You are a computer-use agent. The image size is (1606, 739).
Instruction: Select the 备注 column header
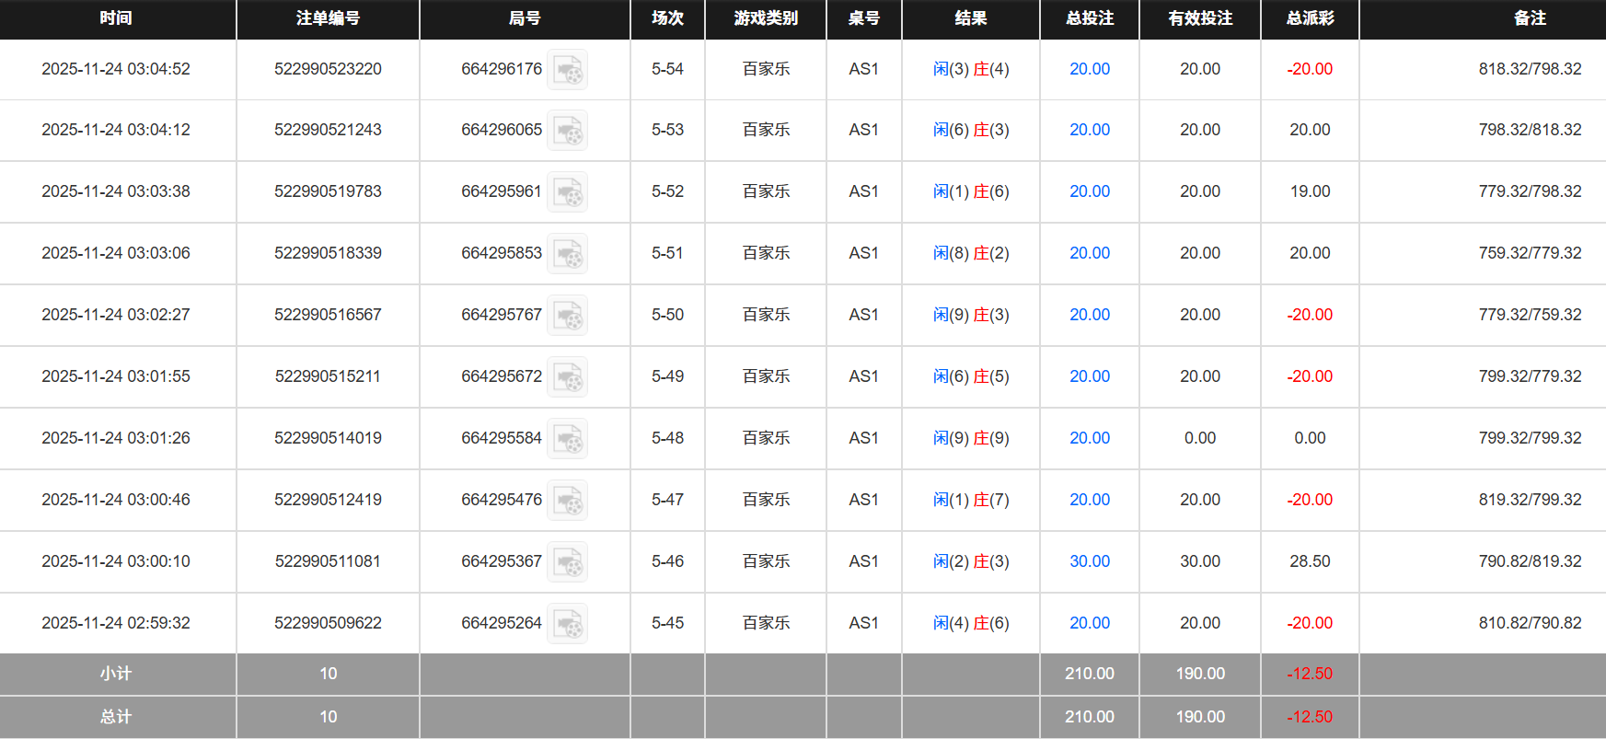1529,18
